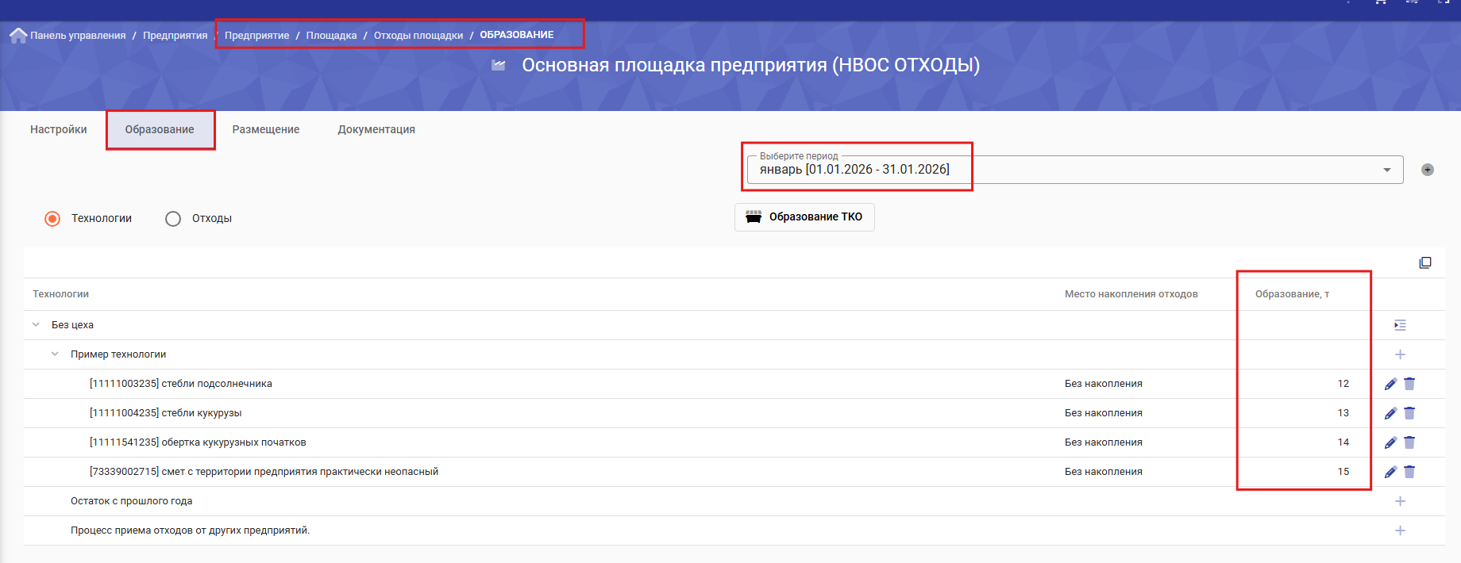The height and width of the screenshot is (563, 1461).
Task: Click the factory icon beside page title
Action: tap(499, 65)
